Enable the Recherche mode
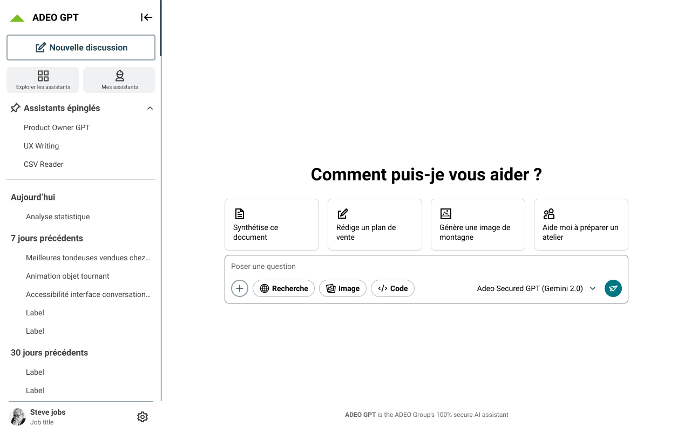 [283, 288]
